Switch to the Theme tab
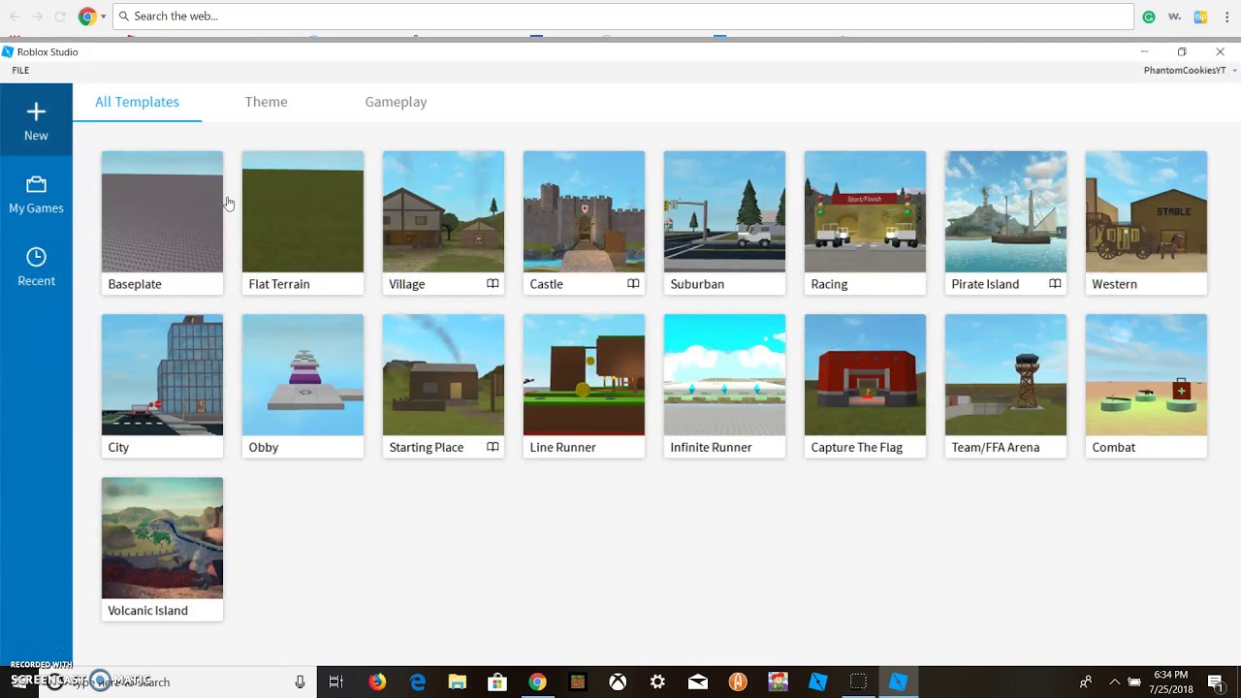1241x698 pixels. click(x=266, y=102)
